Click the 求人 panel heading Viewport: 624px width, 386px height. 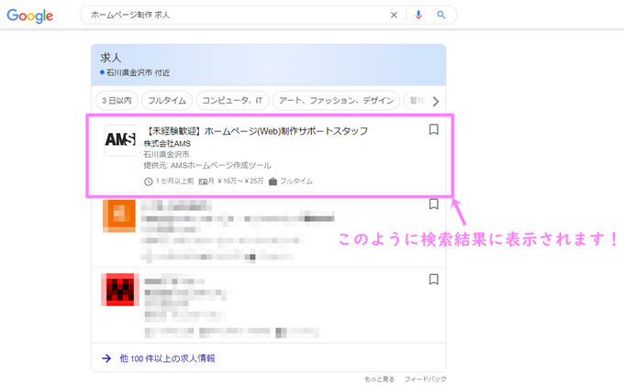click(x=111, y=58)
